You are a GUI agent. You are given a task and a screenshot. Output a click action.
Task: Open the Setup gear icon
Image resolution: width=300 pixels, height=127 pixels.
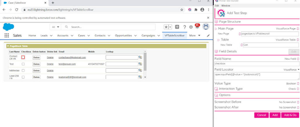coord(191,27)
